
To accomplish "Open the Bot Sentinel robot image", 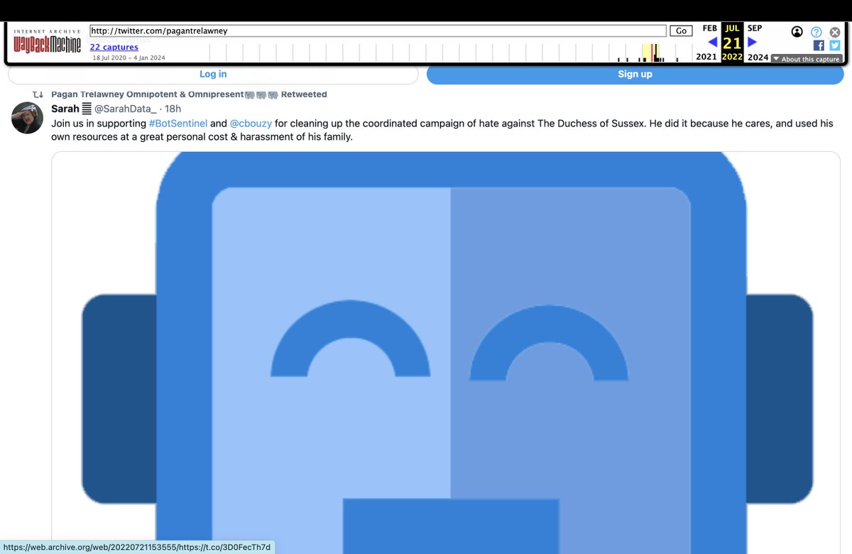I will coord(447,353).
